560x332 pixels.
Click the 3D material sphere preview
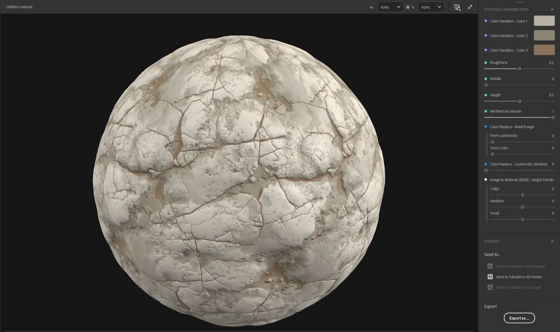tap(238, 180)
